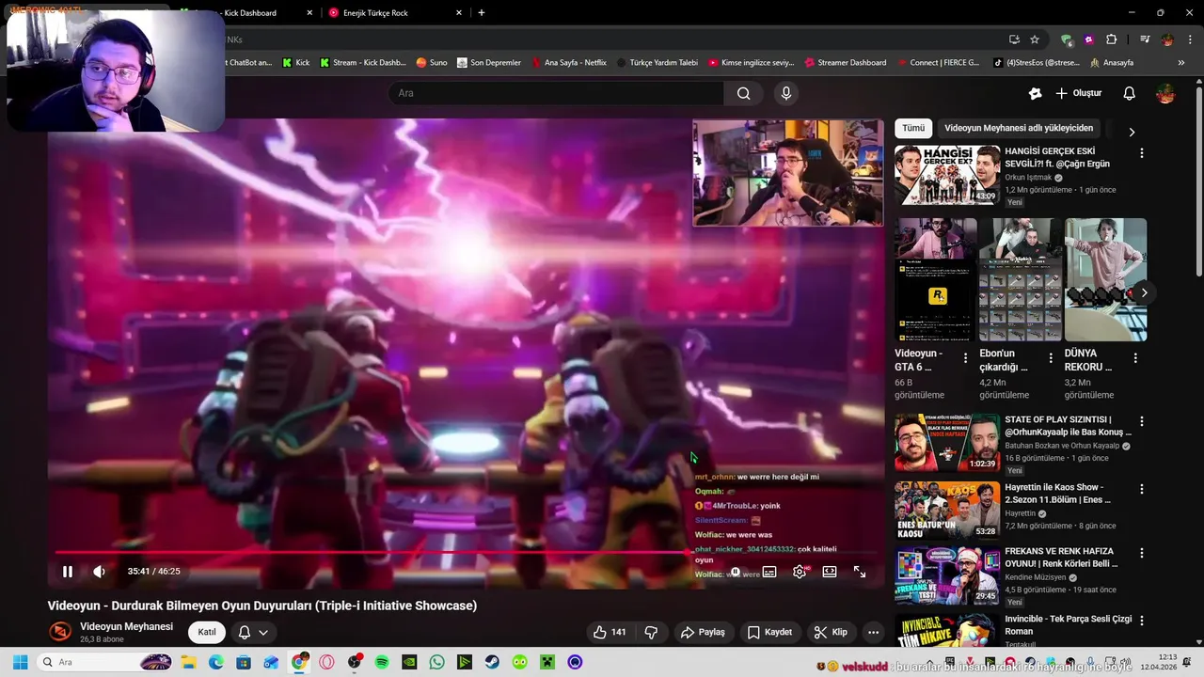Open options for Hayrettin ile Kaos Show
The width and height of the screenshot is (1204, 677).
pyautogui.click(x=1142, y=489)
